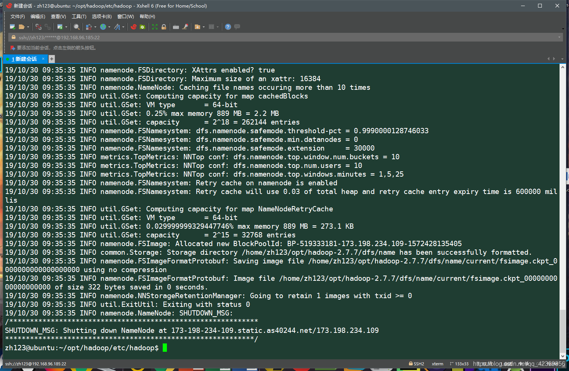569x371 pixels.
Task: Click the lock icon in address bar
Action: 14,37
